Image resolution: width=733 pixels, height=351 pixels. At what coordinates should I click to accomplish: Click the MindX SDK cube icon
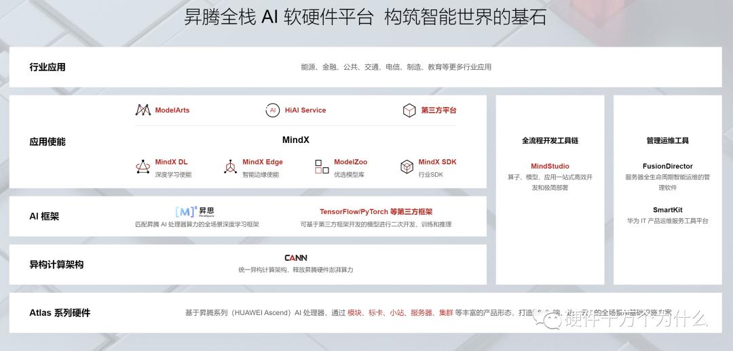[407, 167]
